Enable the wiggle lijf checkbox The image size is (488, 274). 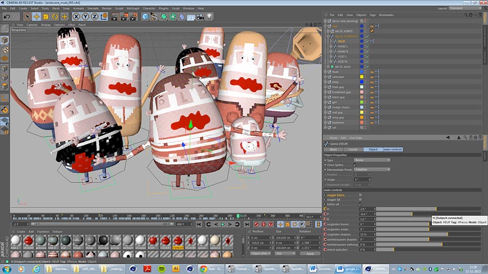click(x=361, y=199)
